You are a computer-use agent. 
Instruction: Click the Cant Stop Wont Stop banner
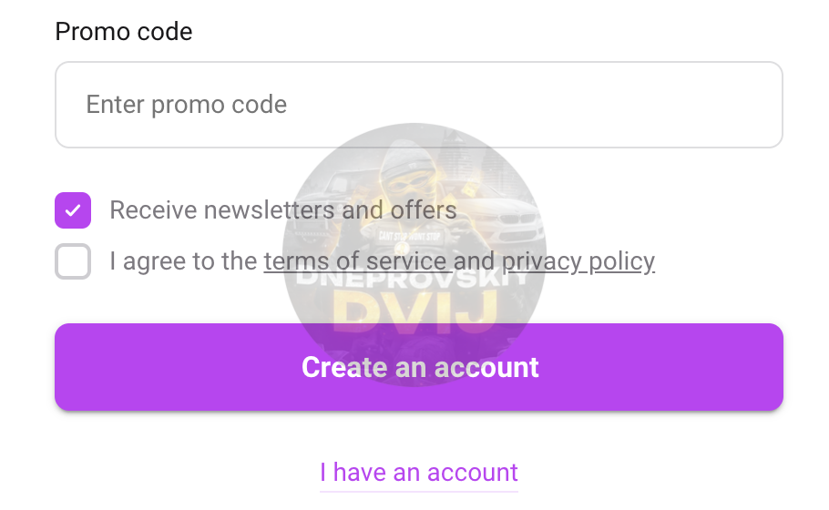click(x=410, y=236)
